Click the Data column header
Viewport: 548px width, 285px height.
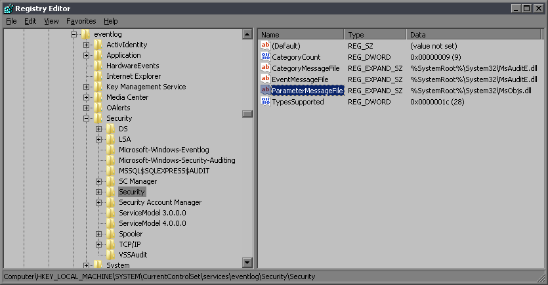473,34
